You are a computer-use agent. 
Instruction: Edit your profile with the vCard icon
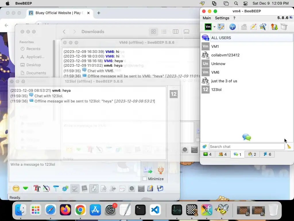click(221, 27)
